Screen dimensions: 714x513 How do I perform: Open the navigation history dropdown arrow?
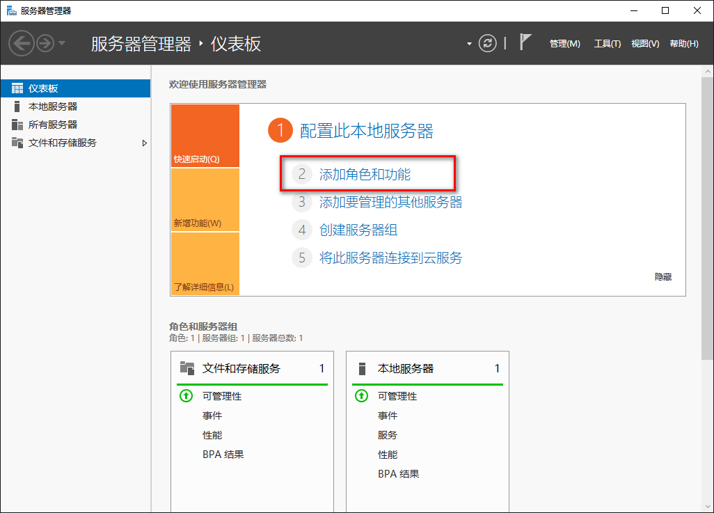pos(62,43)
